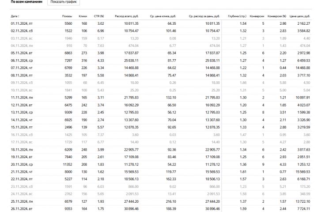Image resolution: width=318 pixels, height=212 pixels.
Task: Sort by CTR (%) column header
Action: (99, 16)
